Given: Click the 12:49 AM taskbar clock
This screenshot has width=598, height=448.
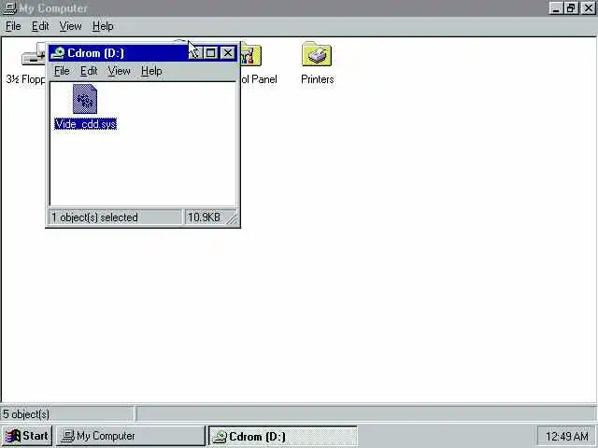Looking at the screenshot, I should (567, 436).
